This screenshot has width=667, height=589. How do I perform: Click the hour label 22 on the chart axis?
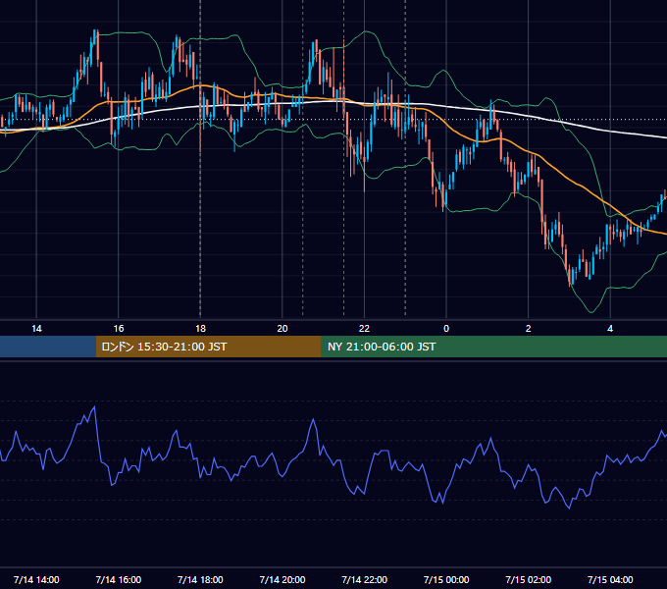coord(364,329)
